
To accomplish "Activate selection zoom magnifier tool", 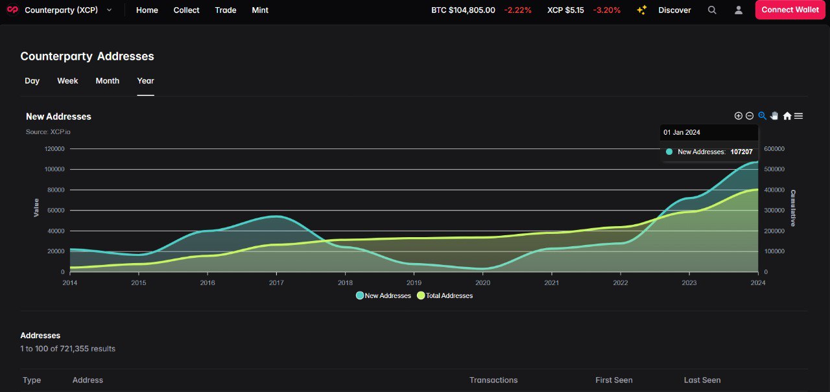I will 762,116.
